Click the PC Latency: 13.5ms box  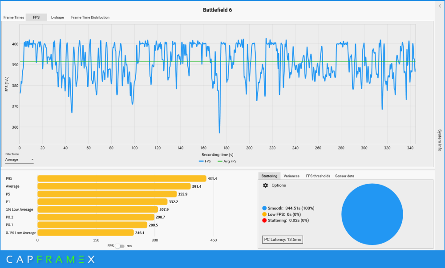(283, 240)
